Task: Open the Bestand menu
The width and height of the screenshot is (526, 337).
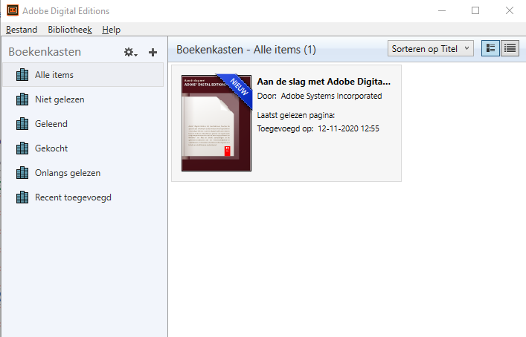Action: pos(22,30)
